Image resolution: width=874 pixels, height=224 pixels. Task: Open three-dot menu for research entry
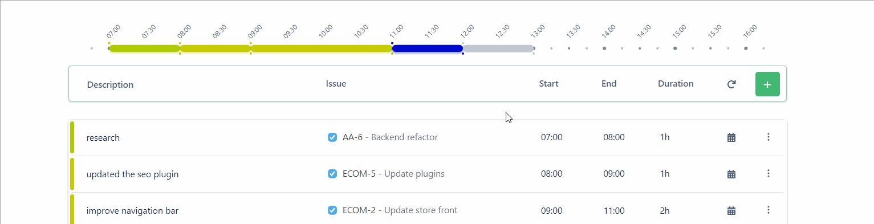point(769,137)
